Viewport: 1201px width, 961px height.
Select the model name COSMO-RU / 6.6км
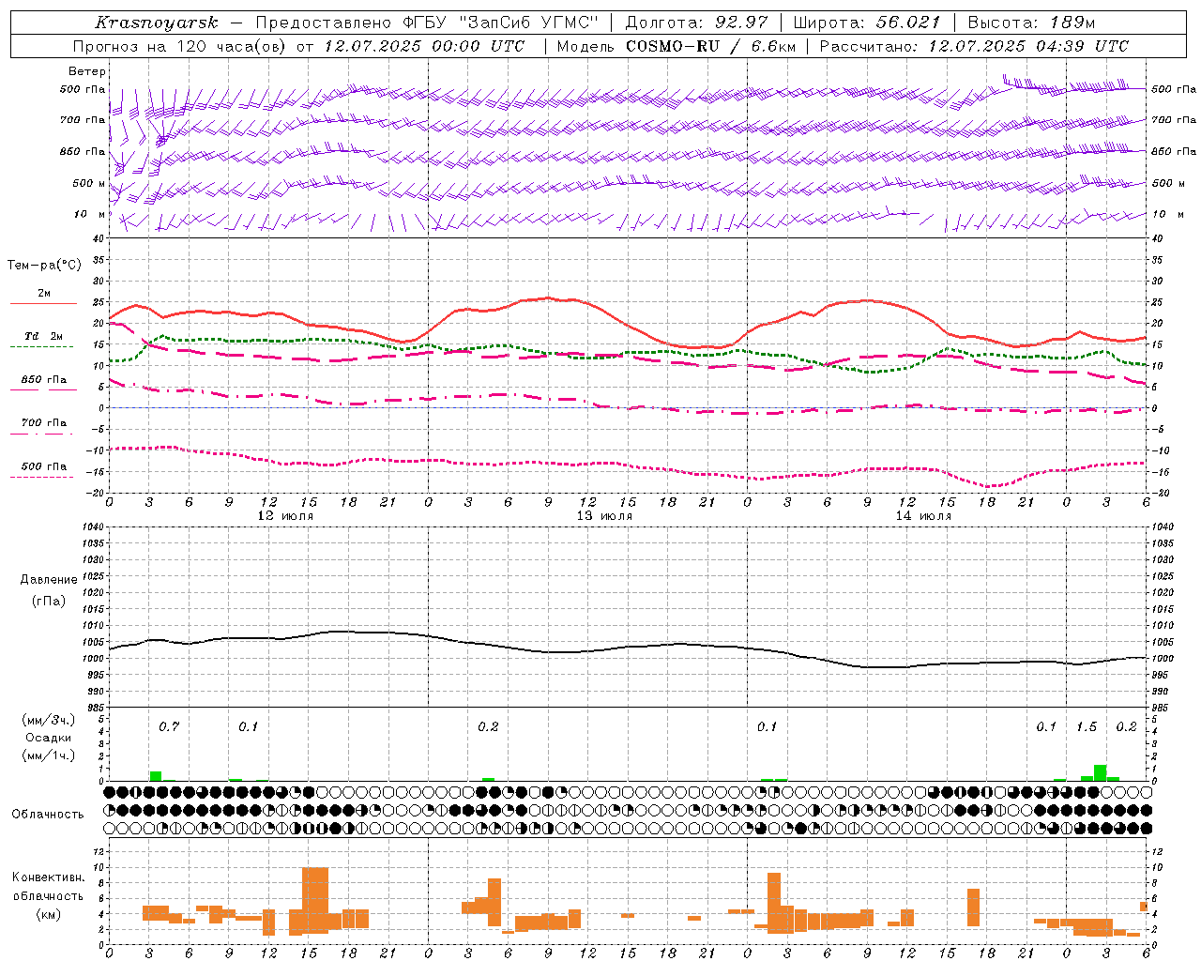click(711, 46)
